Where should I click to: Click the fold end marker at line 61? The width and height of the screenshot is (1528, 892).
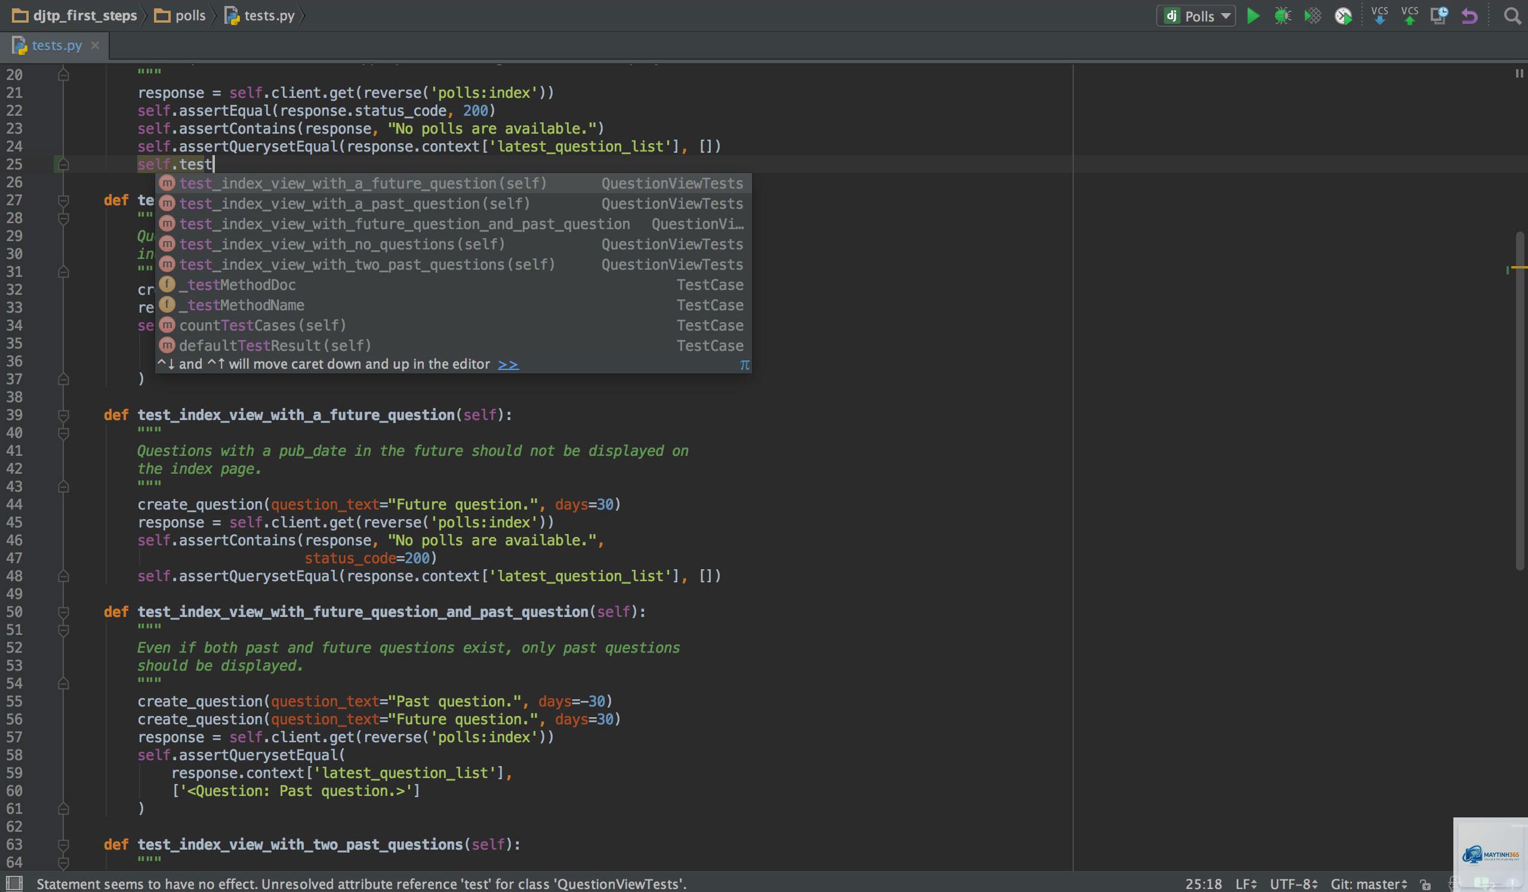[x=63, y=809]
